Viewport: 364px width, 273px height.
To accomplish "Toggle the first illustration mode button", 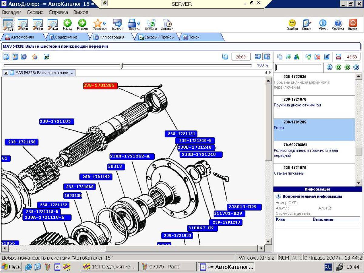I will tap(6, 57).
